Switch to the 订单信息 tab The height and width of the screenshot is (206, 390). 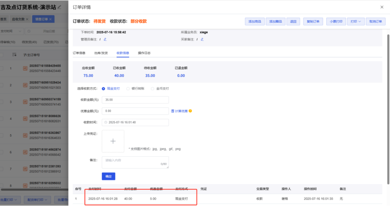point(79,53)
